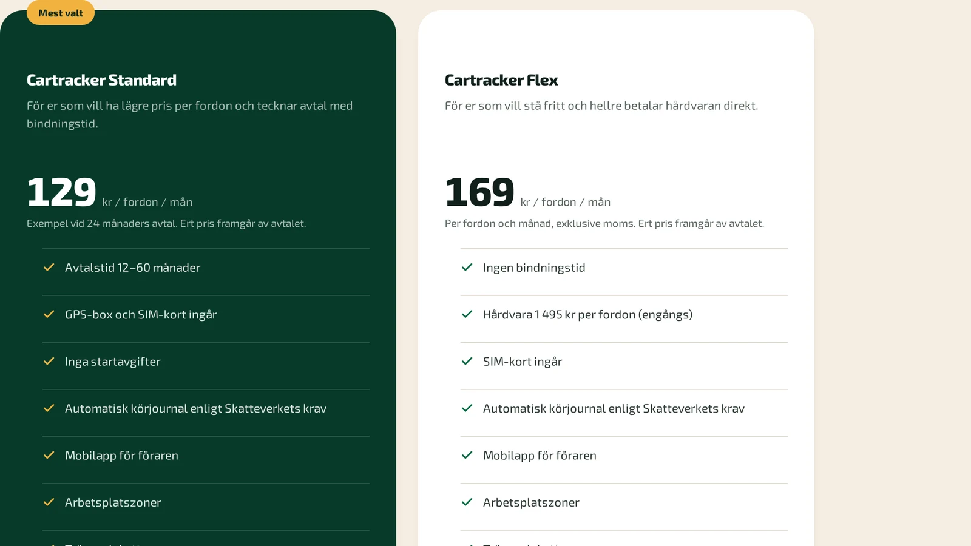Click Standard plan's 'Automatisk körjournal' checkmark
Image resolution: width=971 pixels, height=546 pixels.
49,408
